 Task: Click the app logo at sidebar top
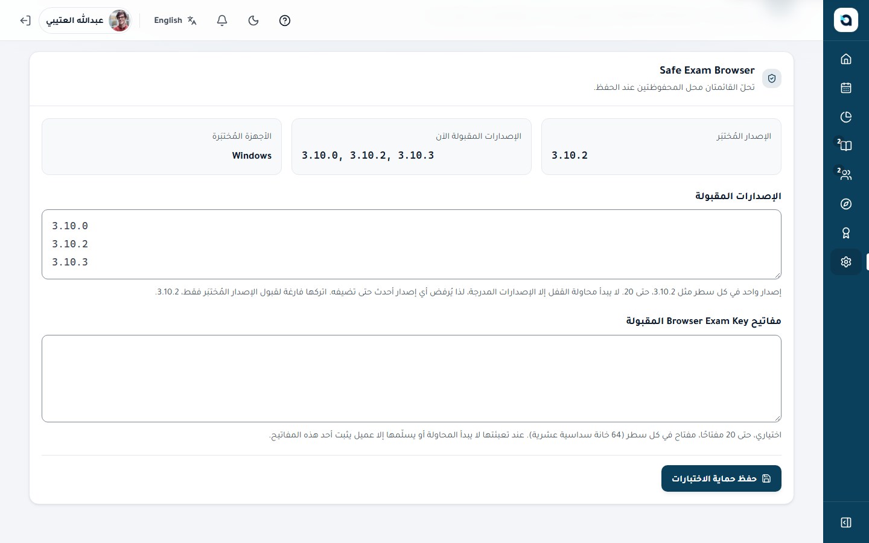coord(846,20)
